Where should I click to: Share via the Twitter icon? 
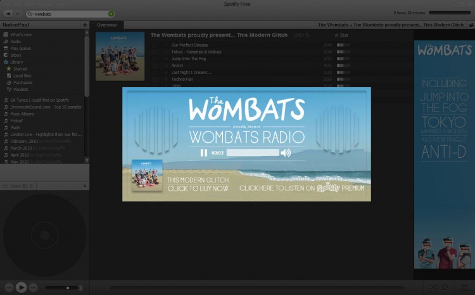[32, 186]
